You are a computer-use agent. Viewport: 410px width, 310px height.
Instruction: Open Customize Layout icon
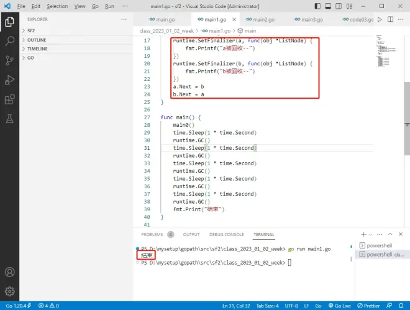(349, 6)
